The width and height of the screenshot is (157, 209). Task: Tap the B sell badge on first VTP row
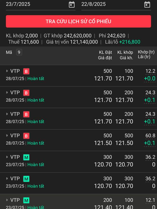pos(26,71)
